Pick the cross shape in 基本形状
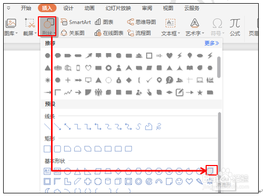The height and width of the screenshot is (196, 264). [x=88, y=181]
